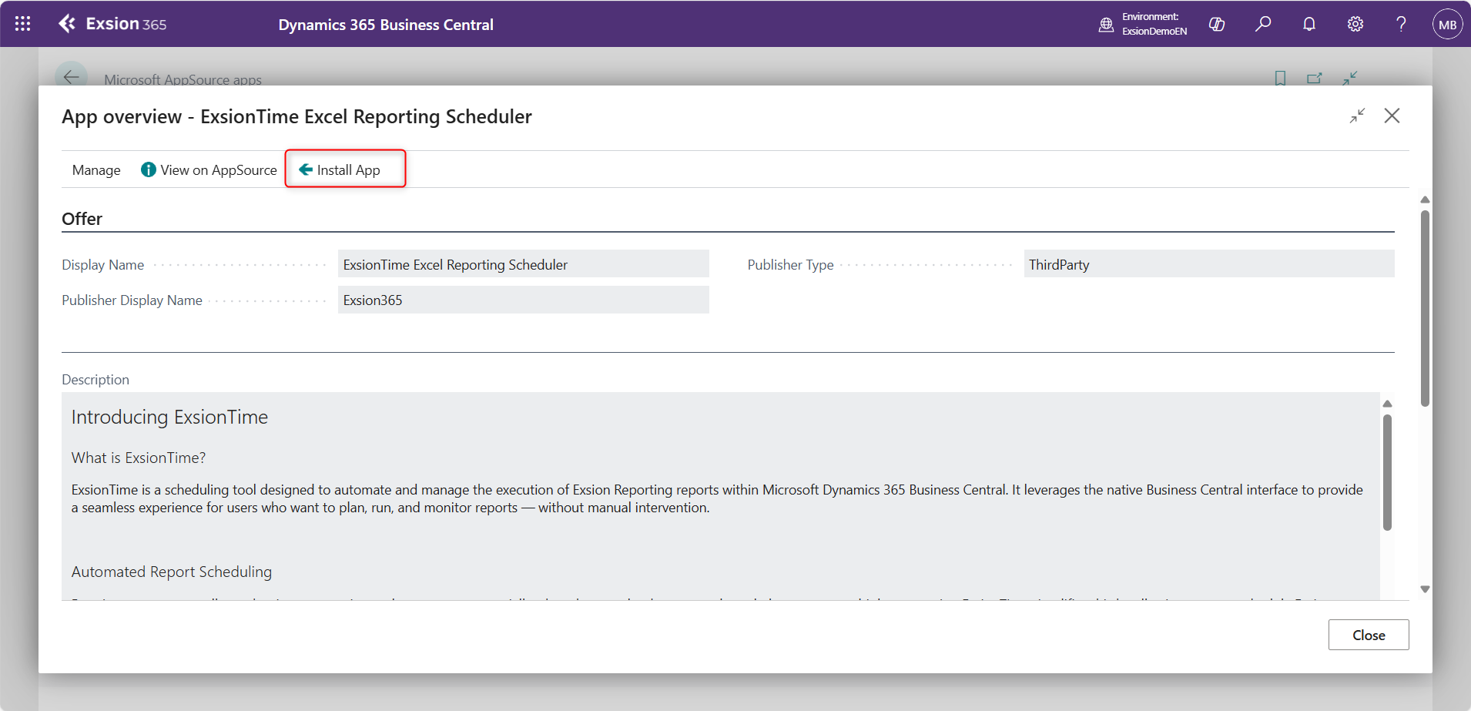This screenshot has height=711, width=1471.
Task: Close the App overview dialog with X
Action: 1392,116
